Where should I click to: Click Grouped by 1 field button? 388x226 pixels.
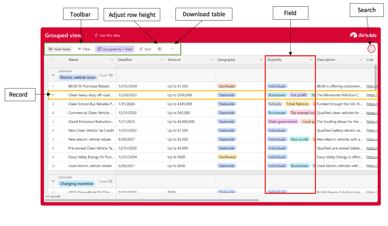[x=115, y=49]
